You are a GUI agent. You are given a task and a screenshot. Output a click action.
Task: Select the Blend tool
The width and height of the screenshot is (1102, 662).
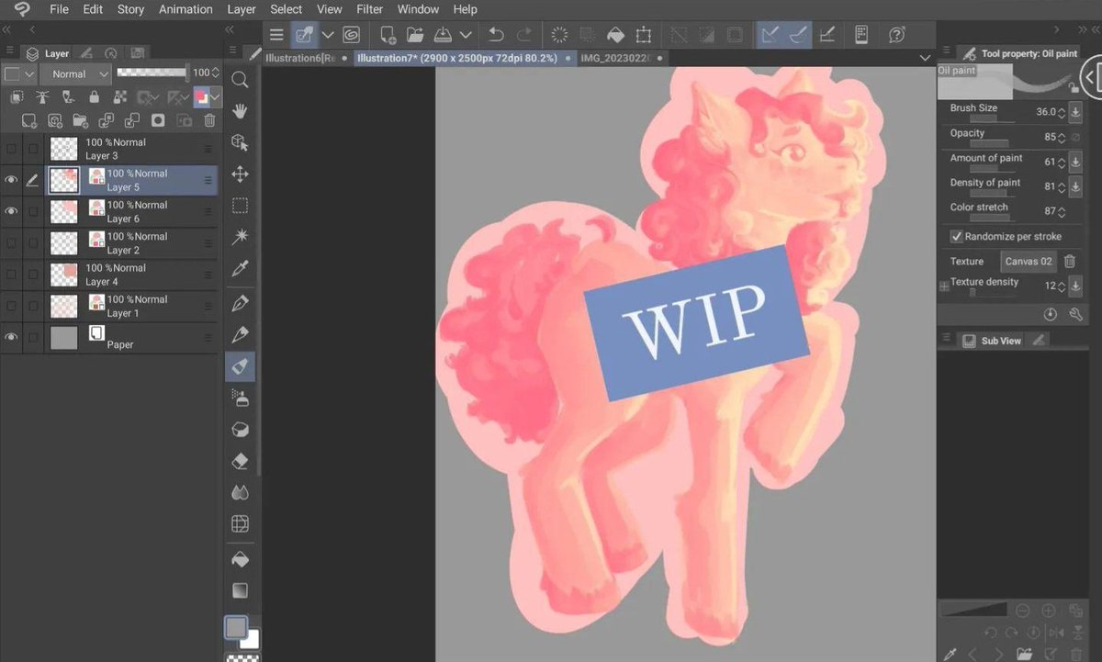point(240,493)
